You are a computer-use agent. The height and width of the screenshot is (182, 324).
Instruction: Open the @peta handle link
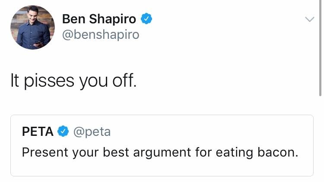point(92,132)
